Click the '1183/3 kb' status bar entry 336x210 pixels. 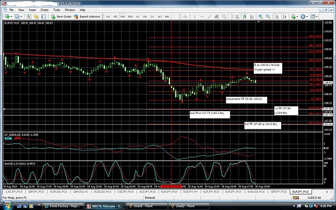tap(314, 198)
